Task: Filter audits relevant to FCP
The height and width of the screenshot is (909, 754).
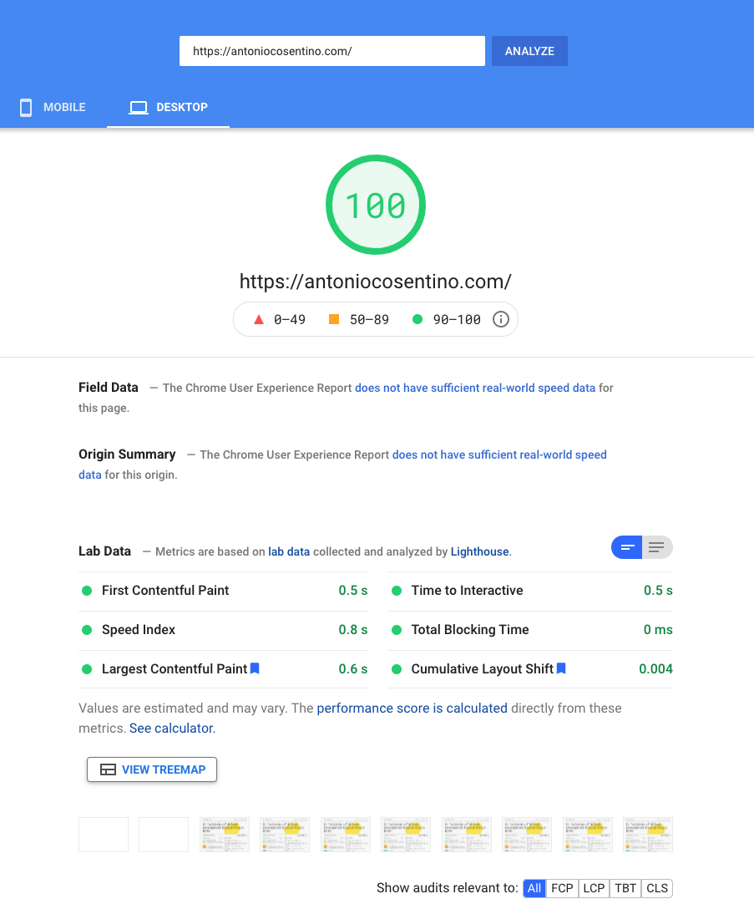Action: pos(562,888)
